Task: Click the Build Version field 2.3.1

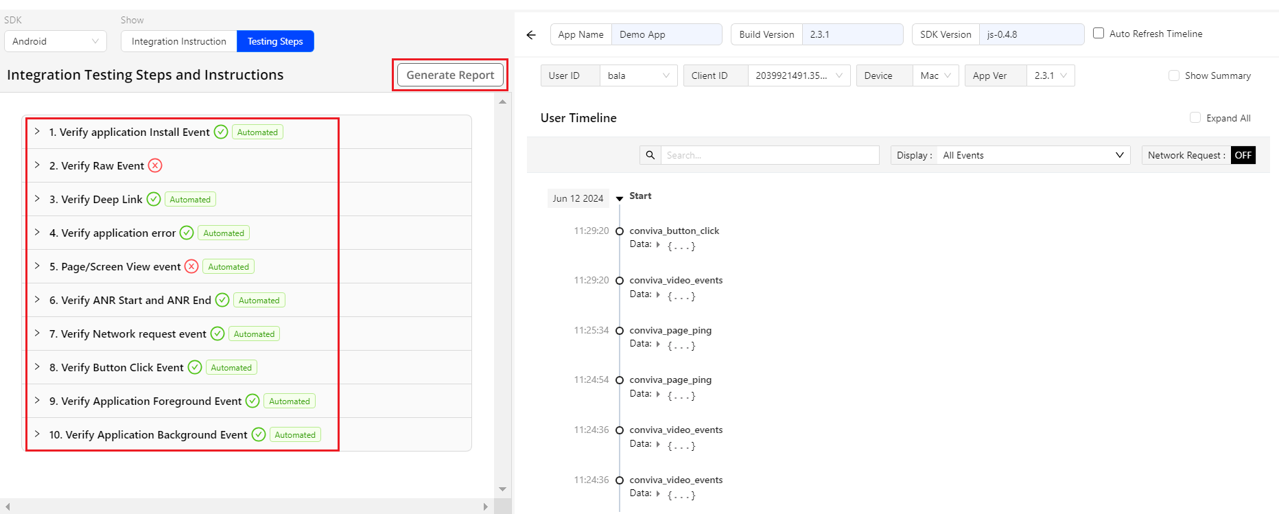Action: pyautogui.click(x=852, y=34)
